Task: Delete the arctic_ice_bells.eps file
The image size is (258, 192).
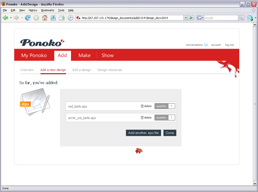Action: (x=146, y=118)
